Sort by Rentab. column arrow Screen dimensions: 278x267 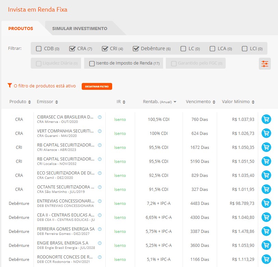coord(175,102)
